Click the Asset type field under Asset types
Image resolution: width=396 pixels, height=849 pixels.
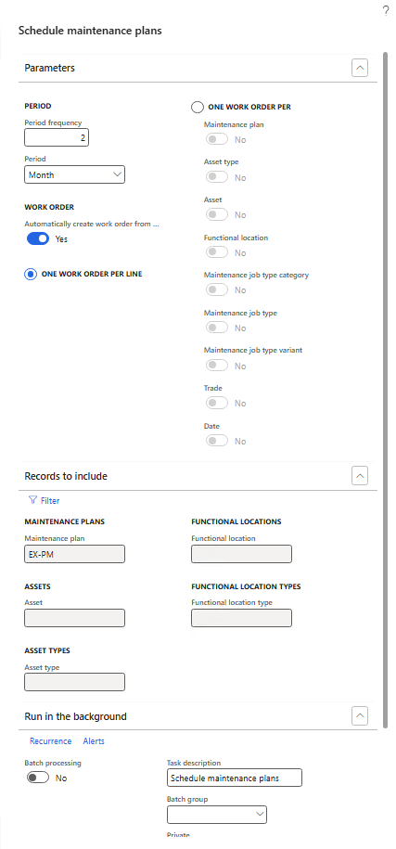[x=74, y=682]
